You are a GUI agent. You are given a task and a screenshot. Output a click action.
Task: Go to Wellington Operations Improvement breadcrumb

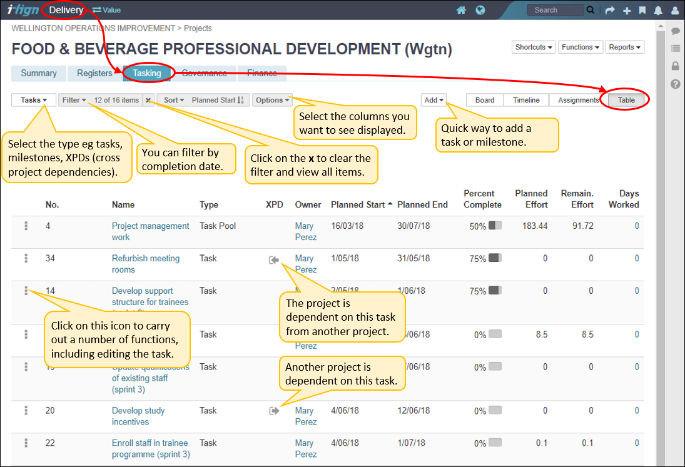[93, 28]
